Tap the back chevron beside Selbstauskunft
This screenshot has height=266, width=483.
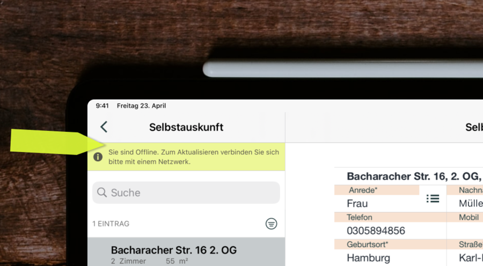click(x=104, y=127)
